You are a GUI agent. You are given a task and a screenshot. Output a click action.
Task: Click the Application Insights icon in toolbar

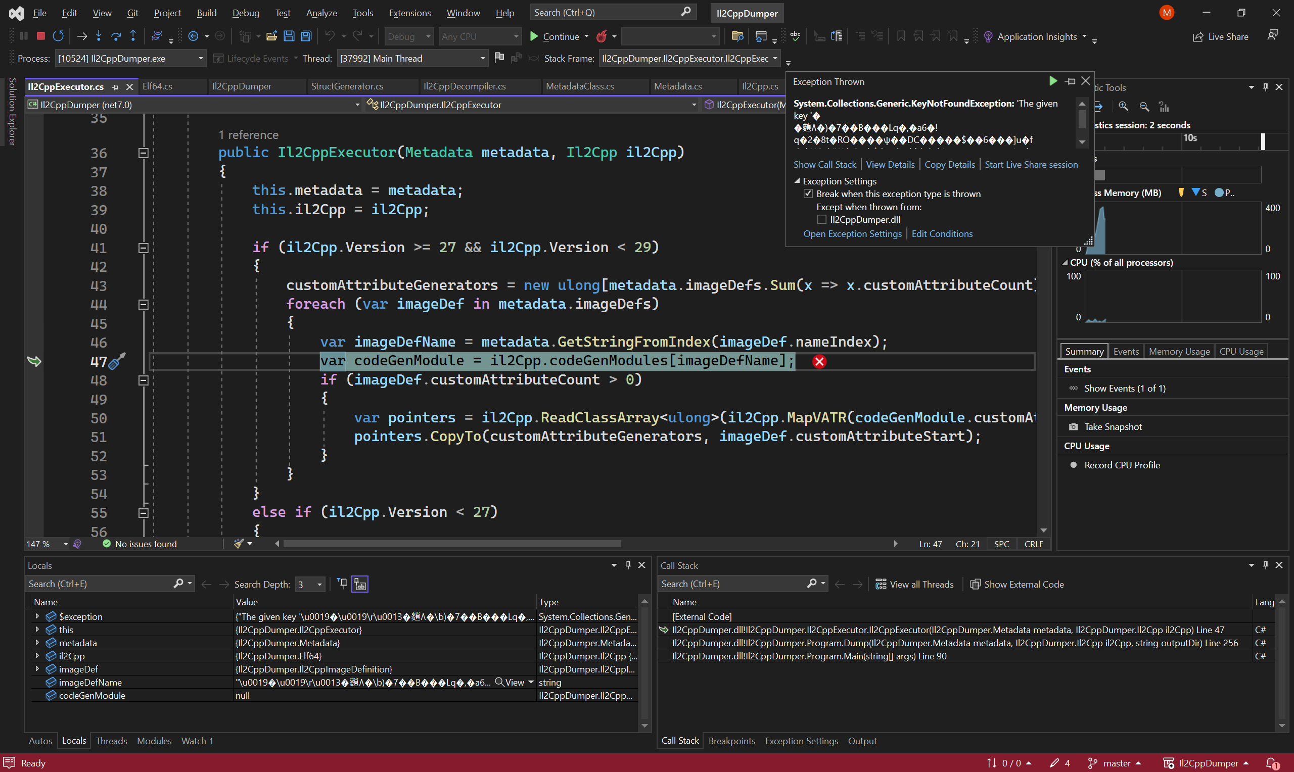(988, 36)
